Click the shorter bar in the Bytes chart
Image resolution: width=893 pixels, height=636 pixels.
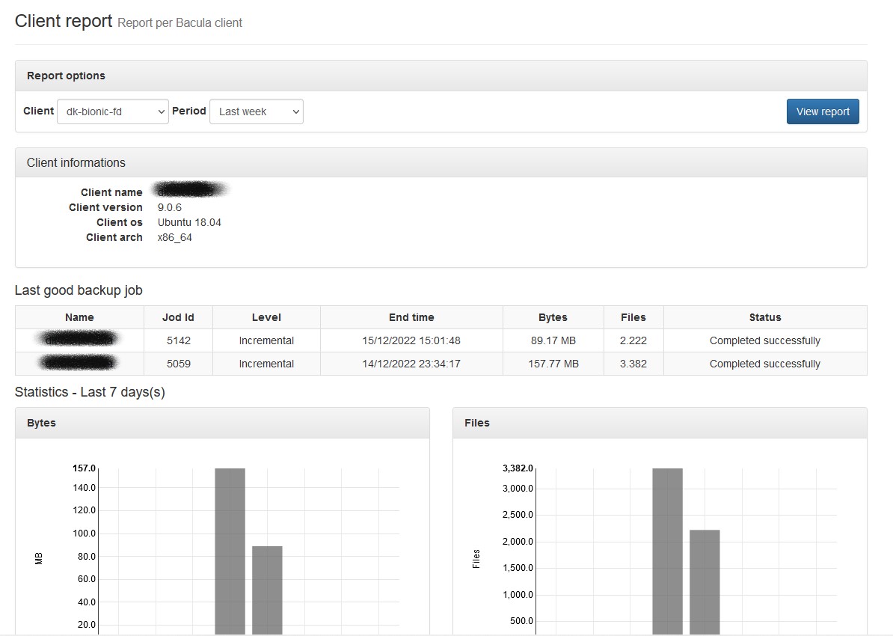point(267,590)
